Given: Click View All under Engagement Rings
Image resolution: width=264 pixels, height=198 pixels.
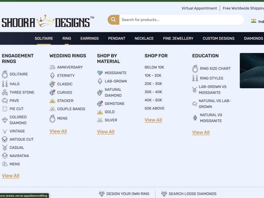Looking at the screenshot, I should click(x=11, y=176).
